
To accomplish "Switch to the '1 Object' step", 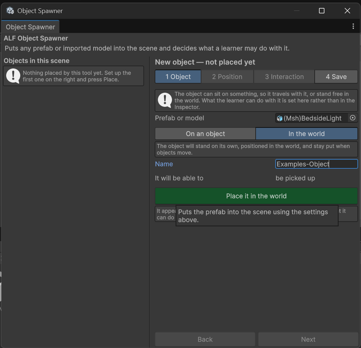I will click(178, 77).
